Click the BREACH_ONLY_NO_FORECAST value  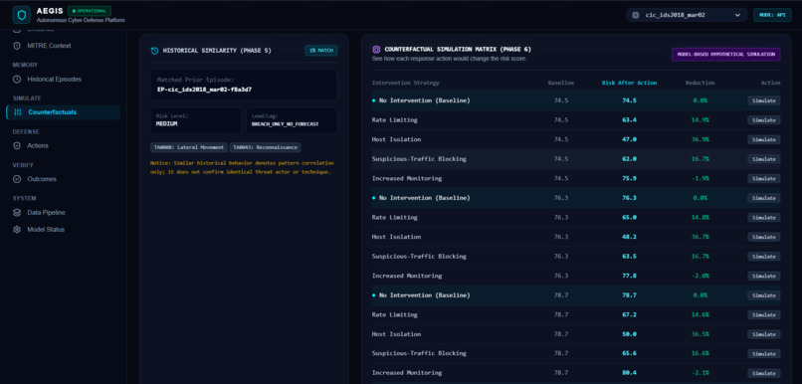285,123
